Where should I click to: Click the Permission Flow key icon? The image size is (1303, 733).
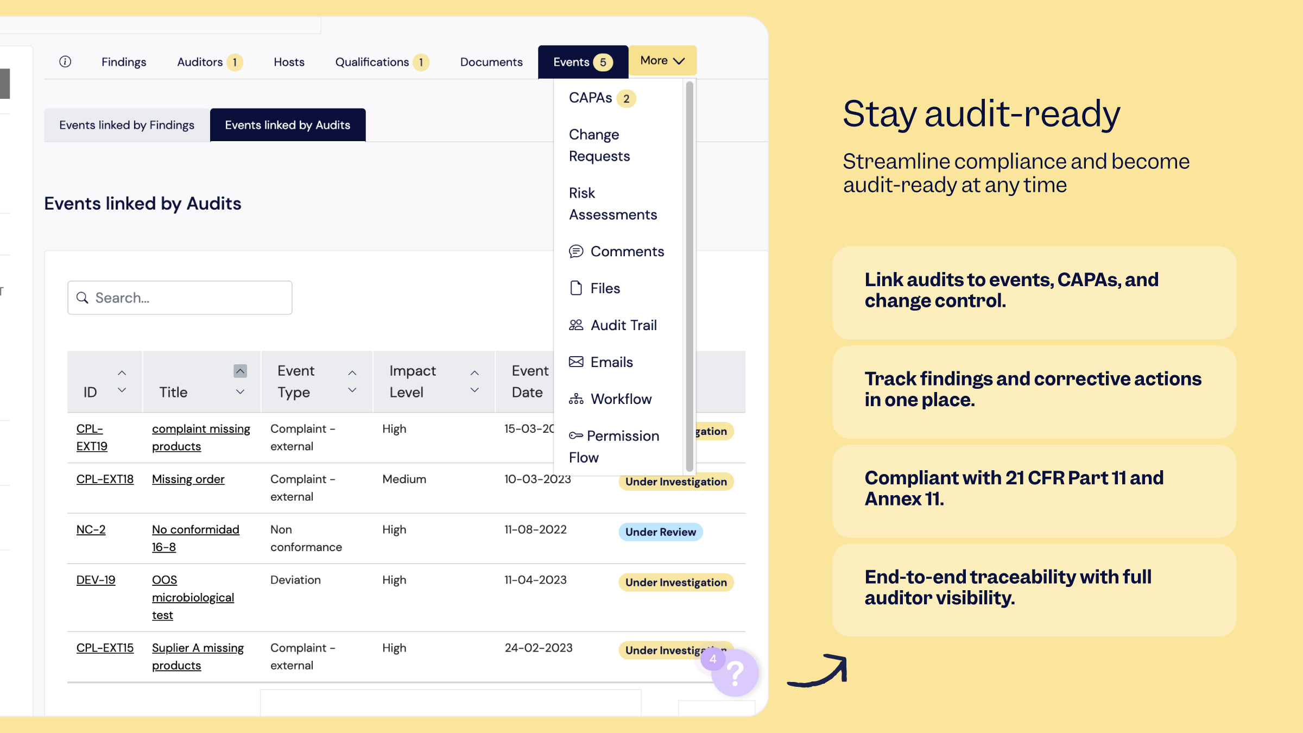point(576,436)
